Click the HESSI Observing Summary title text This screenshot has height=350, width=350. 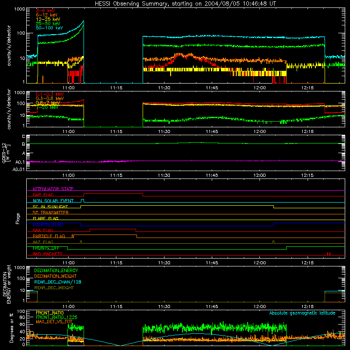click(185, 4)
